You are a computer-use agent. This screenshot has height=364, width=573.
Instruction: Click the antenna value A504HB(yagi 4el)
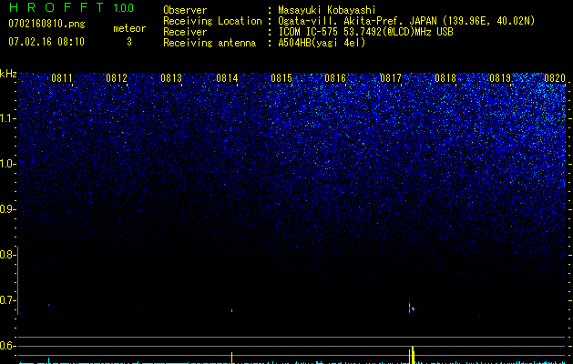pyautogui.click(x=322, y=43)
